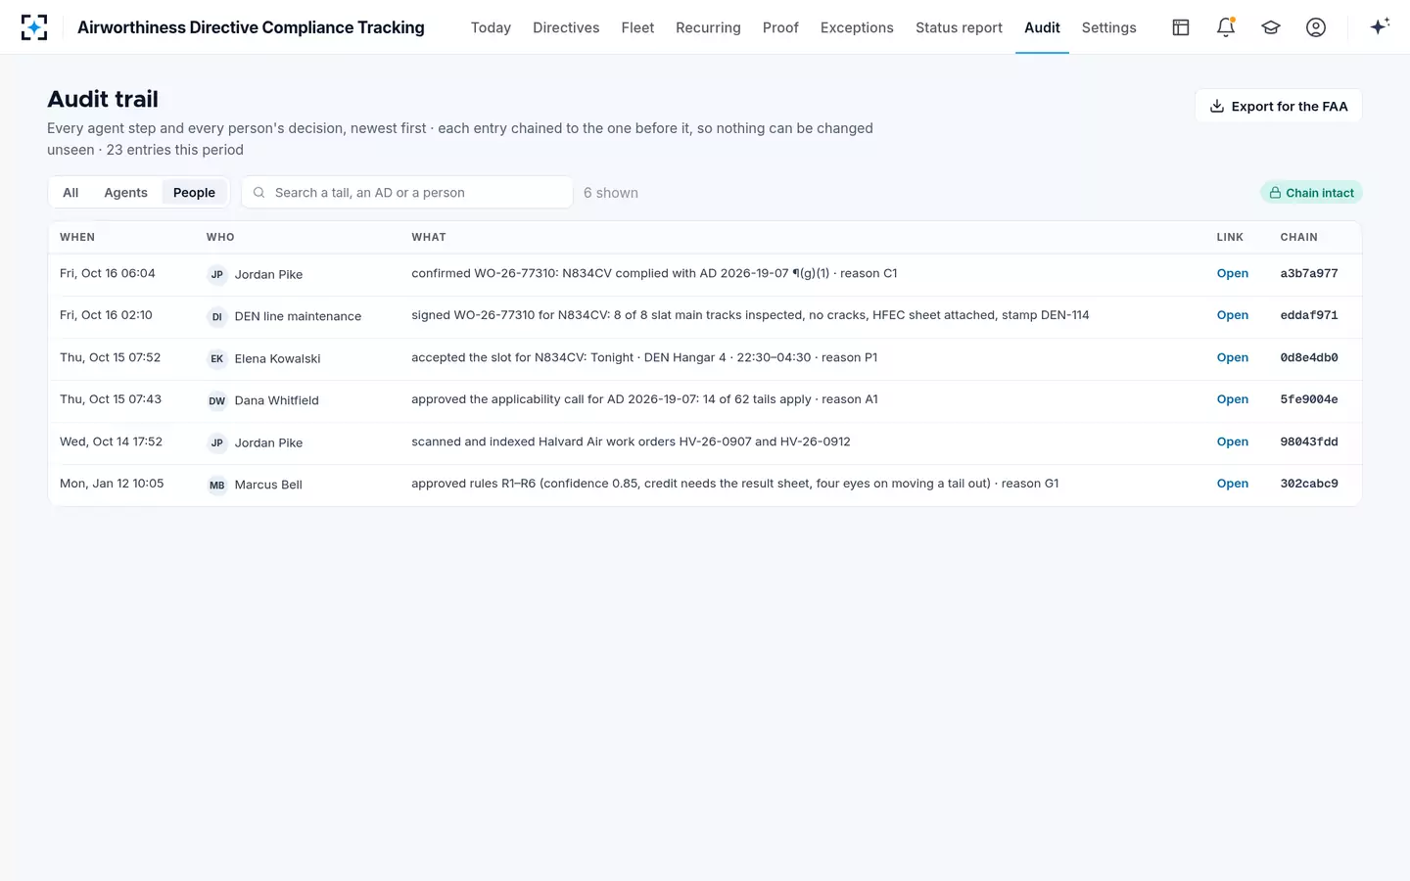Click the Chain intact status badge
Viewport: 1410px width, 881px height.
pyautogui.click(x=1311, y=193)
